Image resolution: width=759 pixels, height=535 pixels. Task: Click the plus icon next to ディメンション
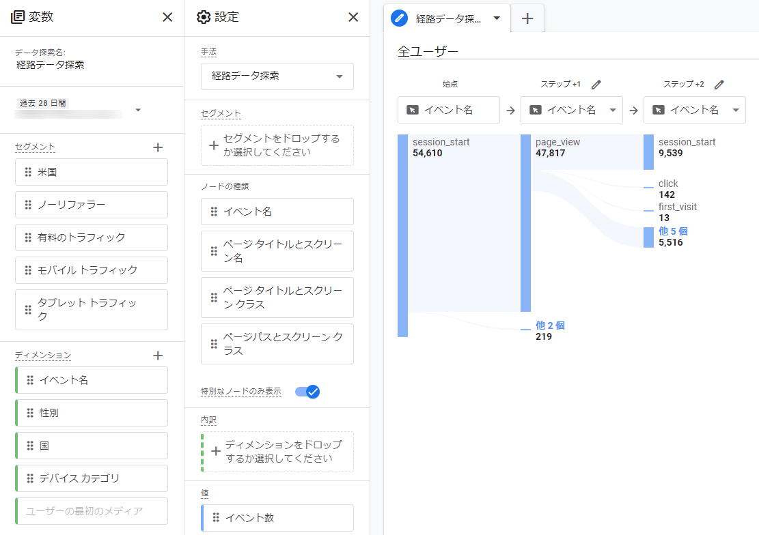click(158, 356)
